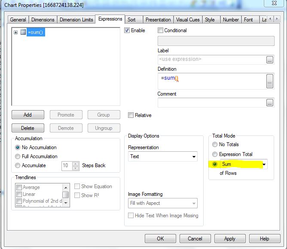
Task: Click the table icon next to =sum()
Action: pyautogui.click(x=23, y=32)
